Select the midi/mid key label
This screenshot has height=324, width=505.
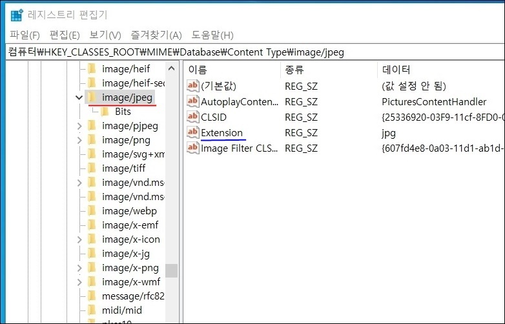122,310
